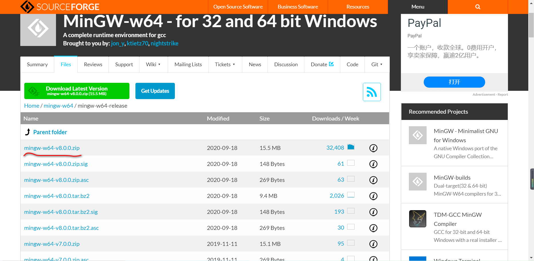Open Open Source Software menu

[238, 7]
